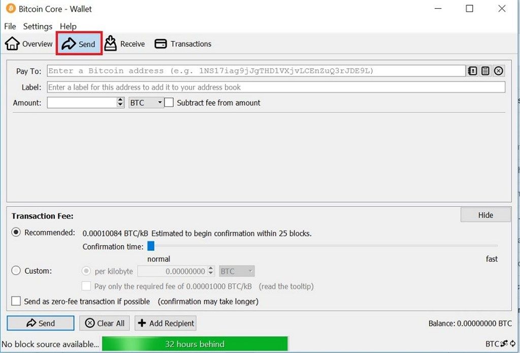Click the Confirmation time slider handle

[x=151, y=246]
